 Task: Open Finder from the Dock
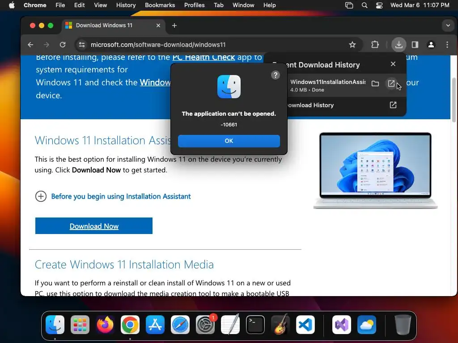point(55,325)
